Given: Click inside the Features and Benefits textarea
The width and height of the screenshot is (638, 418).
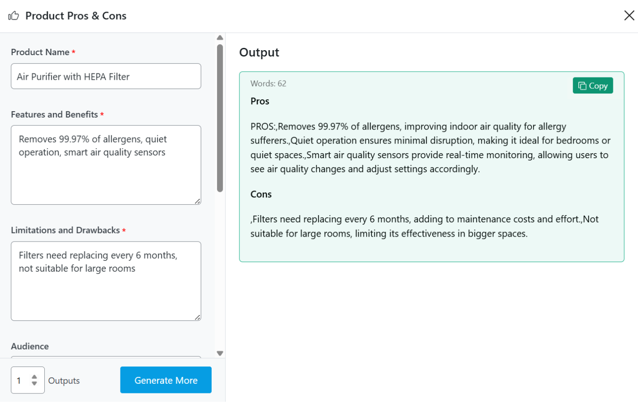Looking at the screenshot, I should coord(106,173).
